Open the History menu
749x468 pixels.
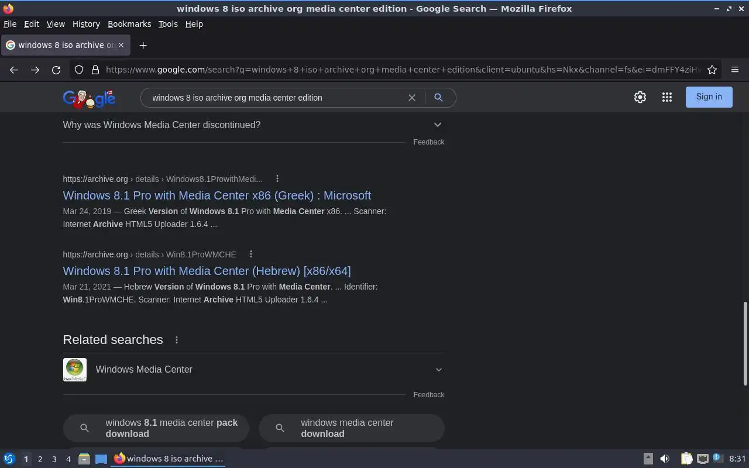(x=86, y=24)
